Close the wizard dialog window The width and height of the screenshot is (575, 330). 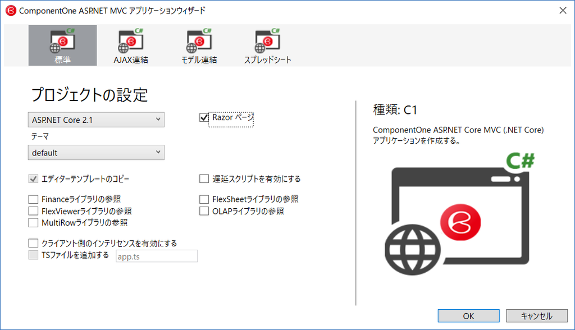click(x=563, y=11)
